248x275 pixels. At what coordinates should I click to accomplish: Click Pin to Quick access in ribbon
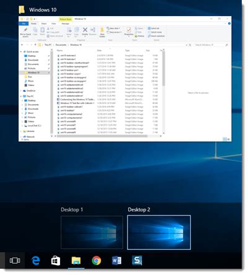(25, 32)
